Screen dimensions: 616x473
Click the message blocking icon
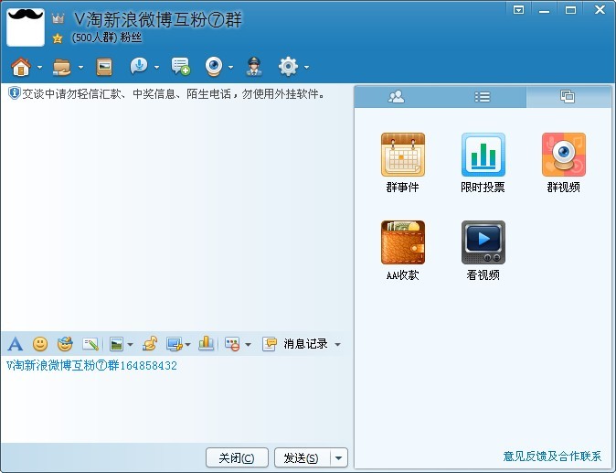click(232, 344)
